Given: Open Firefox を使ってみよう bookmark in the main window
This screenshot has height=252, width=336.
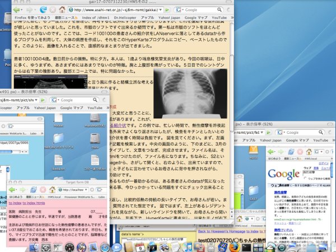Looking at the screenshot, I should (x=32, y=17).
